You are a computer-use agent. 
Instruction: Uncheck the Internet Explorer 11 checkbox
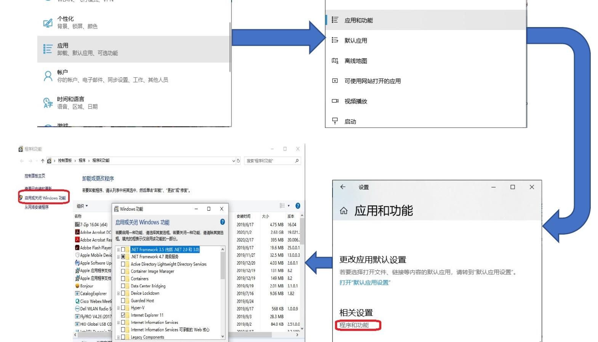tap(123, 315)
